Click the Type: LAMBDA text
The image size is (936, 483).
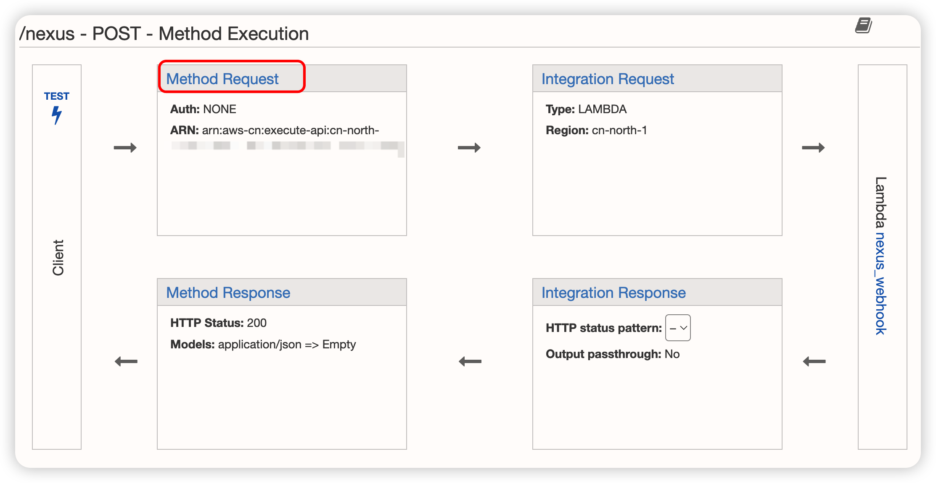click(586, 109)
